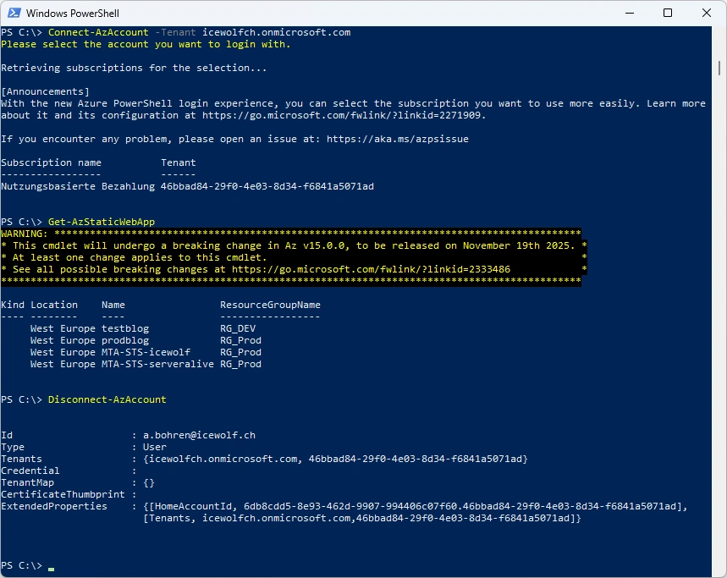Click the PowerShell icon in the title bar
The height and width of the screenshot is (578, 727).
pos(14,14)
